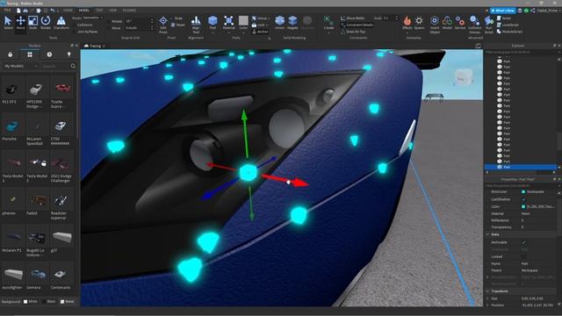Expand the Size property row
The image size is (562, 316).
pos(487,298)
